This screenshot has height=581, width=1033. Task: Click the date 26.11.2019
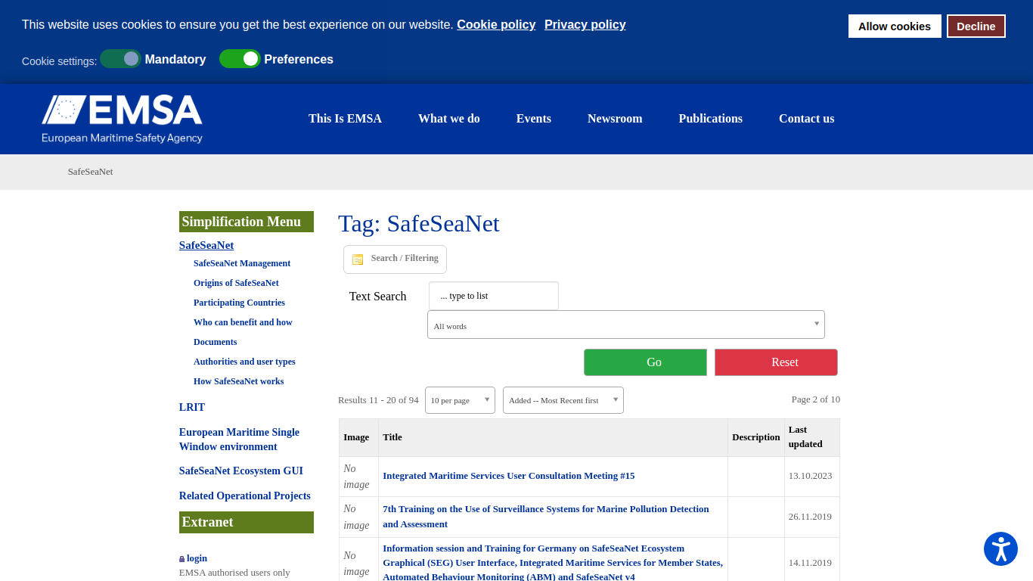click(x=810, y=517)
